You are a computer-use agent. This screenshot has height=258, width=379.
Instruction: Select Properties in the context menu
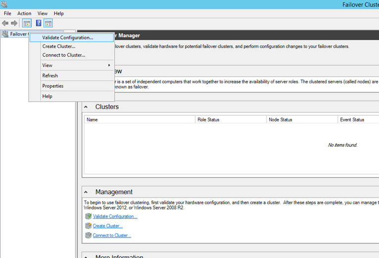tap(72, 86)
